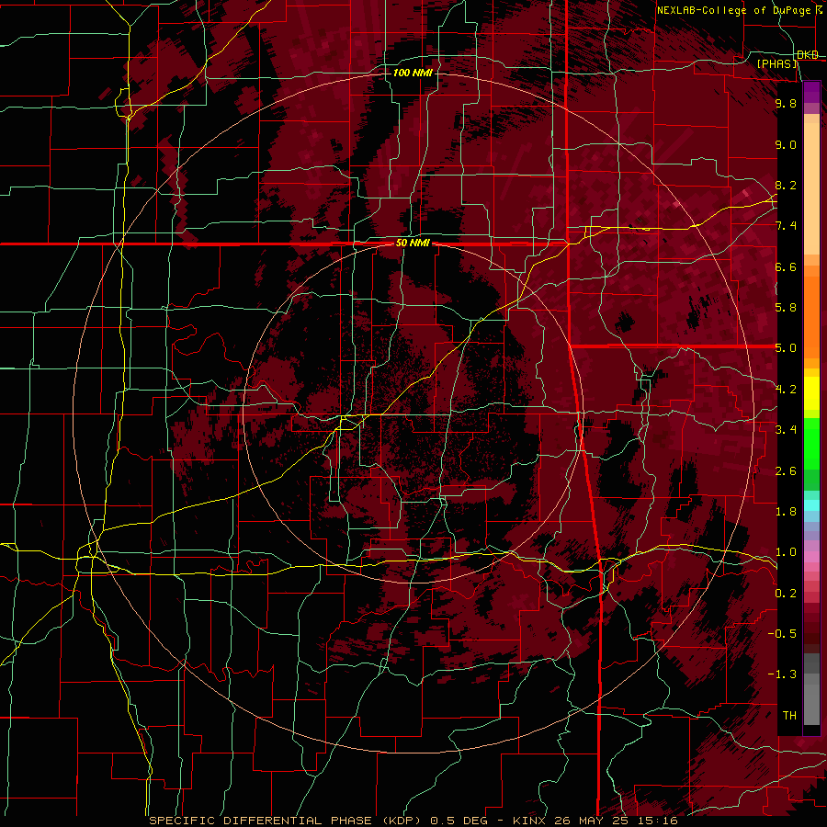Click the -1.3 scale label
The image size is (827, 827).
pos(782,674)
